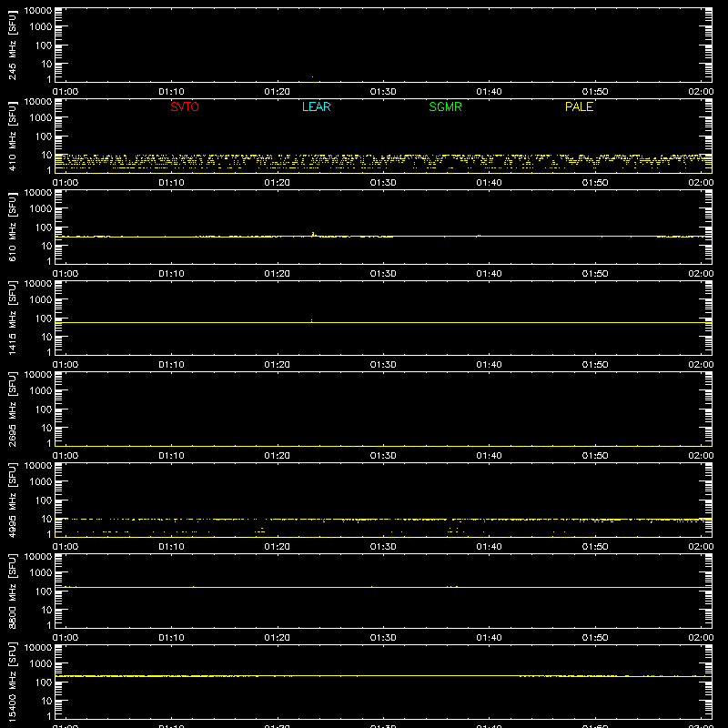Click the 1000 tick of 15400 MHz plot
The image size is (728, 728).
(x=41, y=664)
